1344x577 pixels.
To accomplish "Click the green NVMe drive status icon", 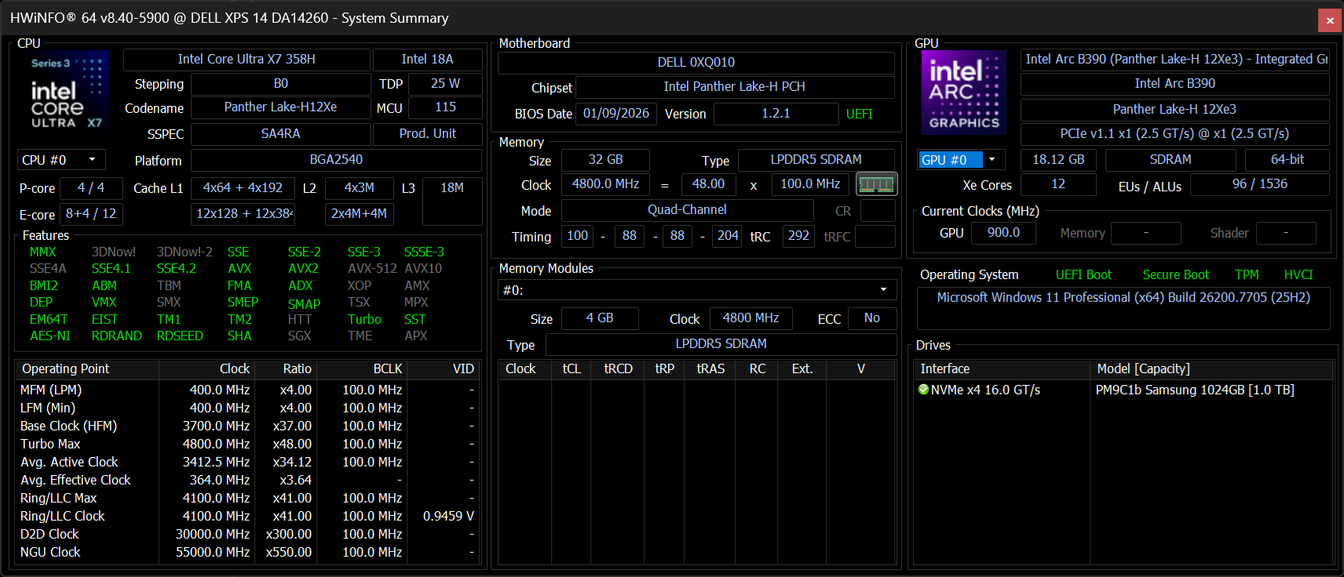I will point(923,390).
